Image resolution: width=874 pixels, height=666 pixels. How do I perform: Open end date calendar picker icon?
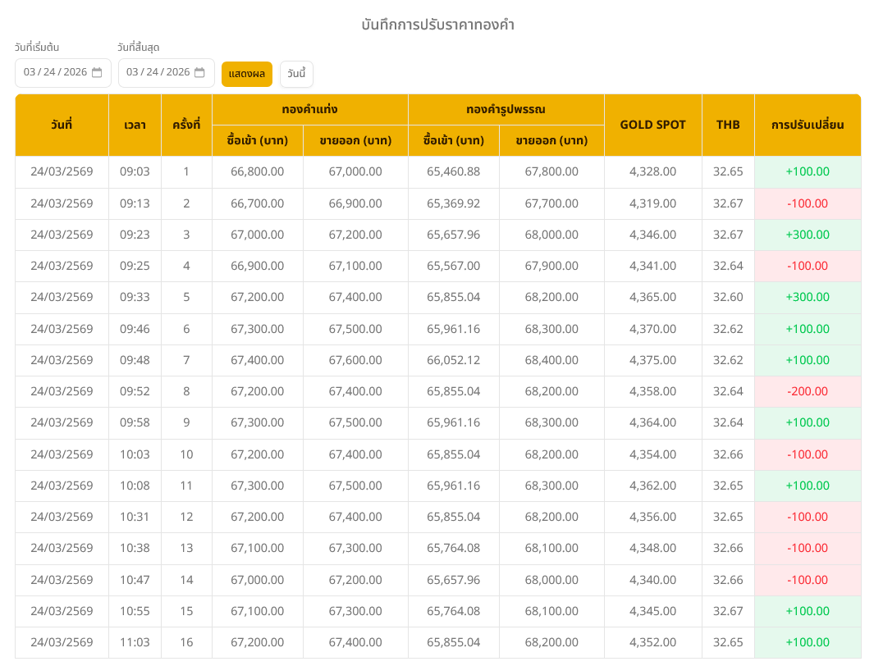tap(199, 72)
